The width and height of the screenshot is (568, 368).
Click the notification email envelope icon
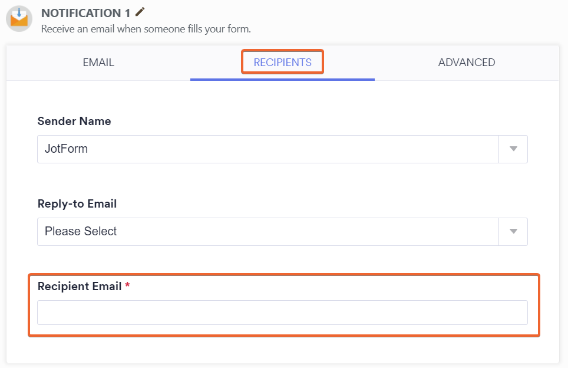18,18
